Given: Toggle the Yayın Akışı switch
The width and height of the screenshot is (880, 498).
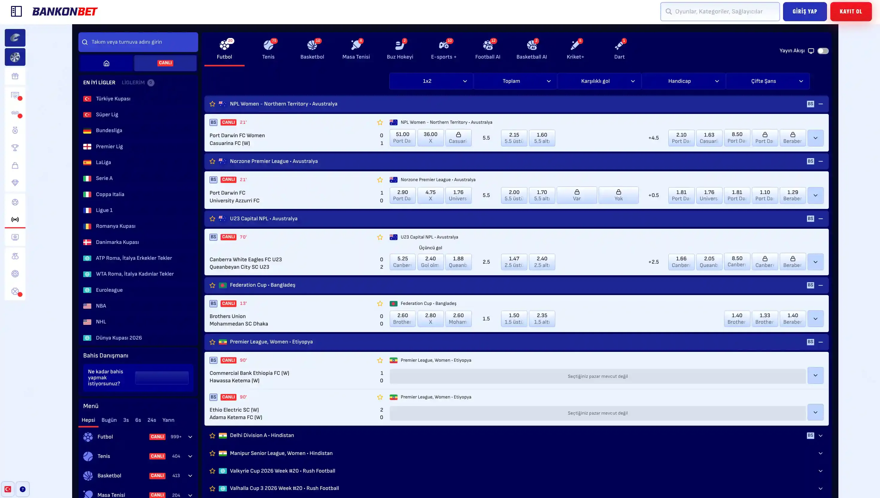Looking at the screenshot, I should [x=823, y=51].
